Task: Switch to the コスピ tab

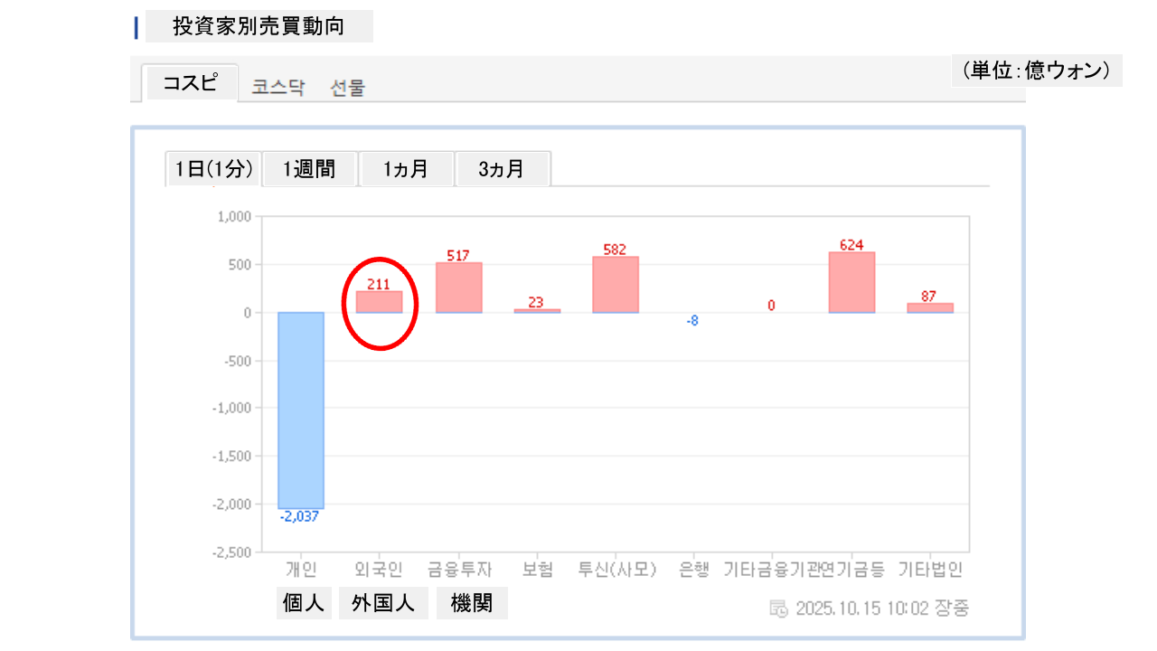Action: click(x=190, y=83)
